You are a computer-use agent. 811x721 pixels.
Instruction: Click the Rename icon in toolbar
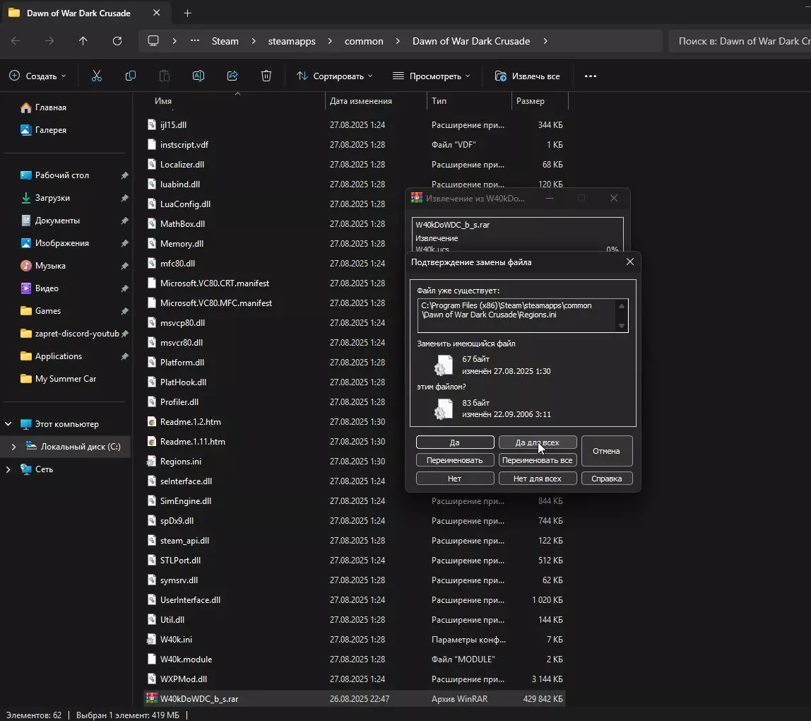[x=199, y=76]
